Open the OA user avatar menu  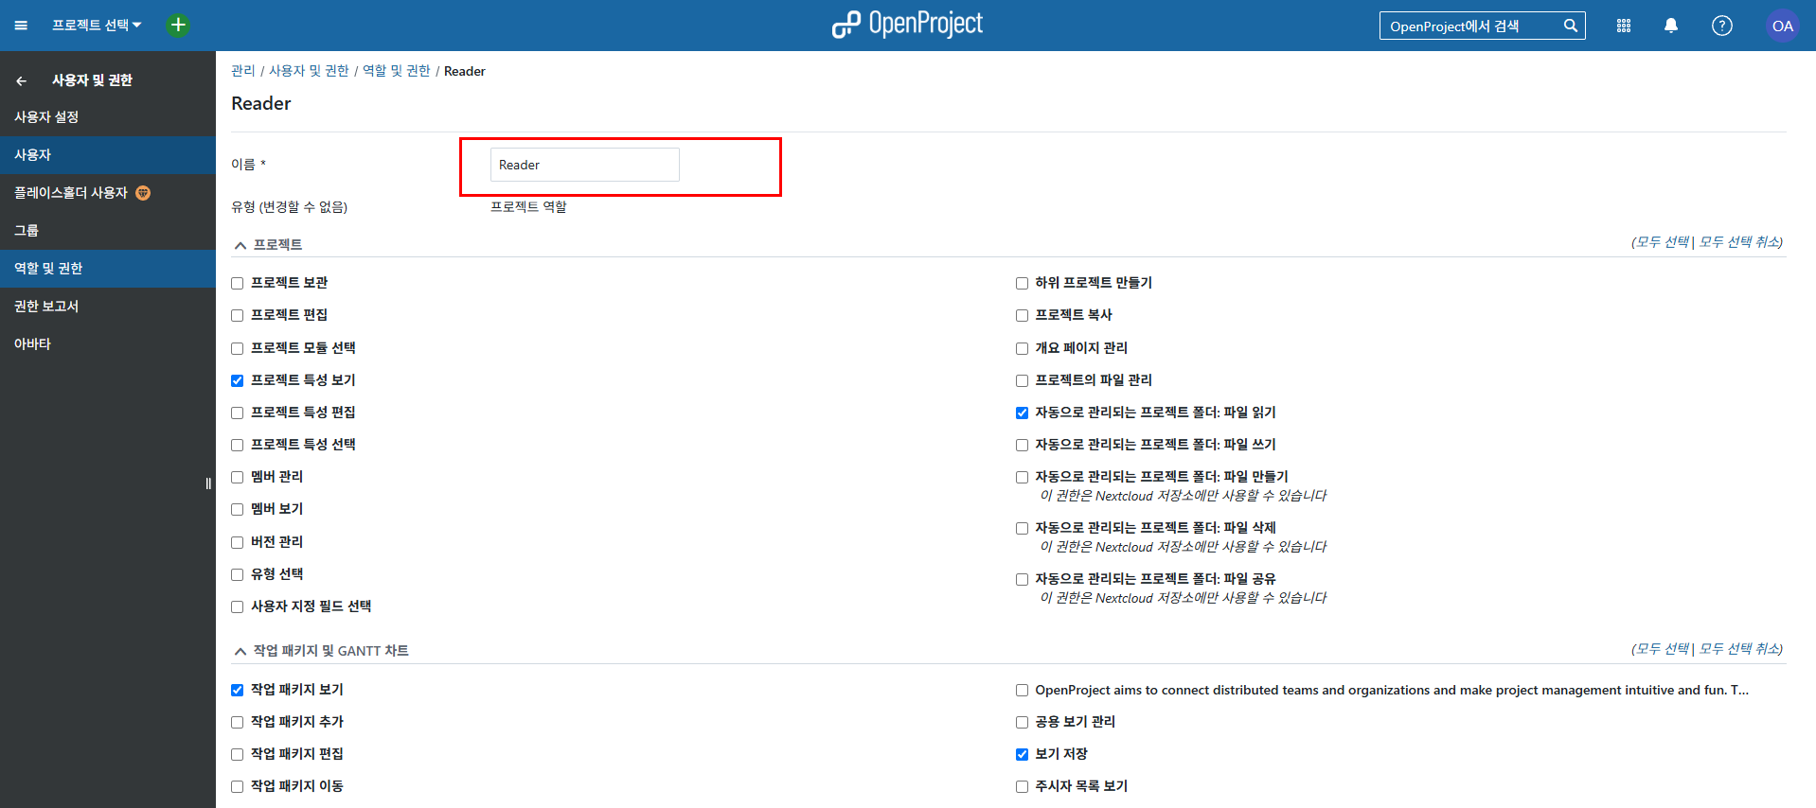pyautogui.click(x=1783, y=26)
